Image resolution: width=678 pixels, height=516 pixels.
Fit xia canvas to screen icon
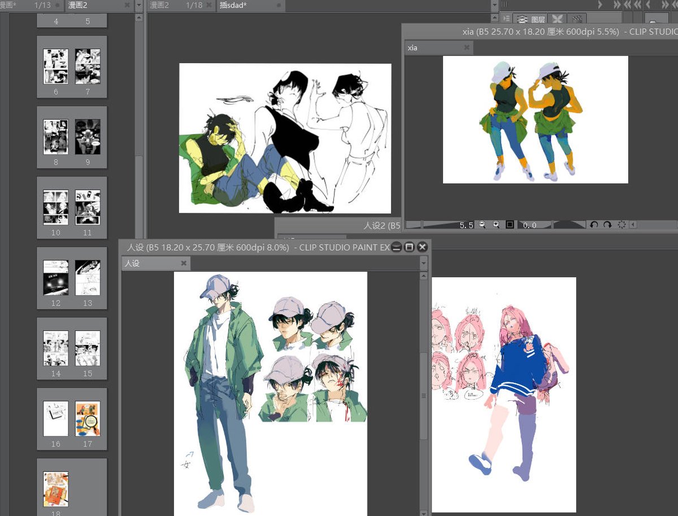510,225
